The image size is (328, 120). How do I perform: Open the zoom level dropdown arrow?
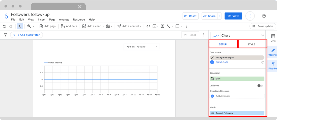(x=33, y=26)
